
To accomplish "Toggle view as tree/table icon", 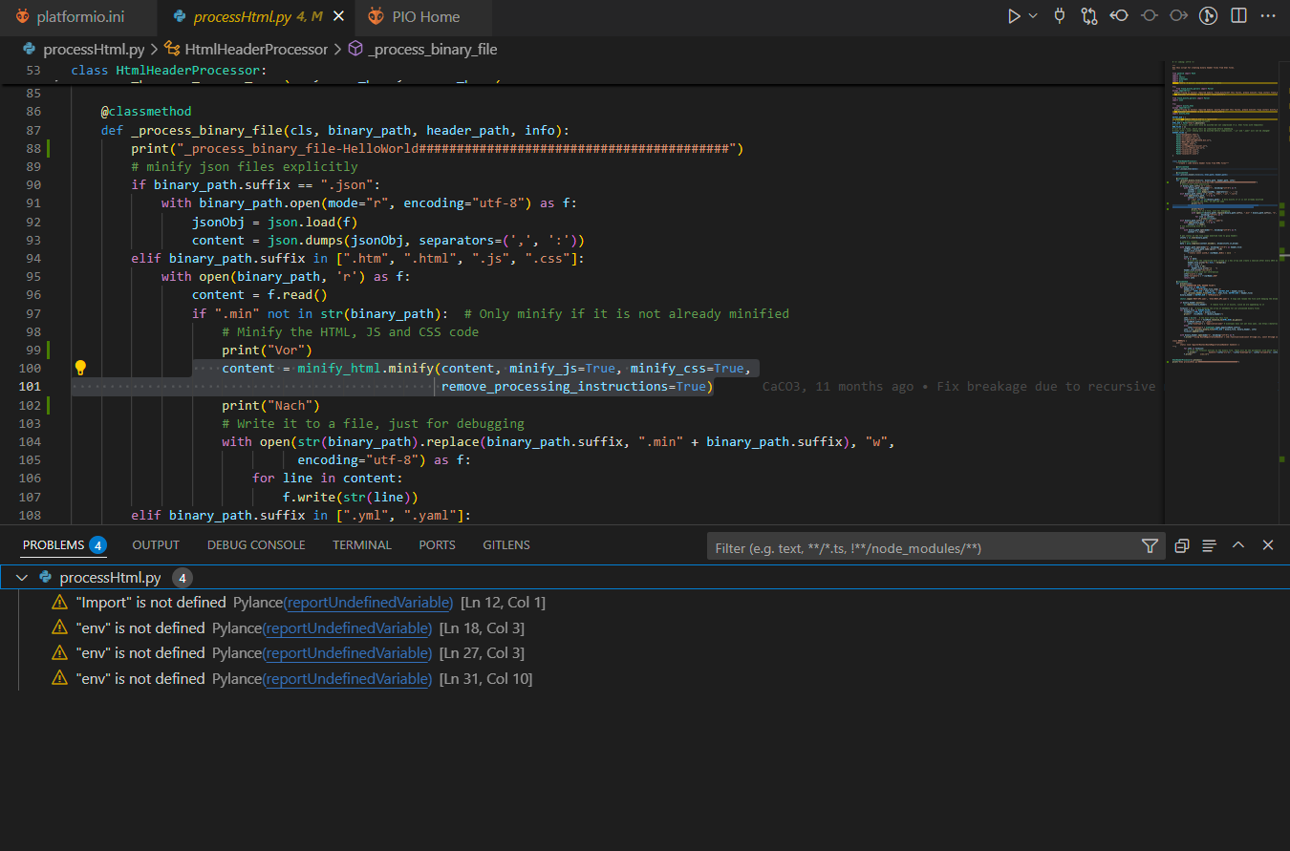I will 1209,545.
